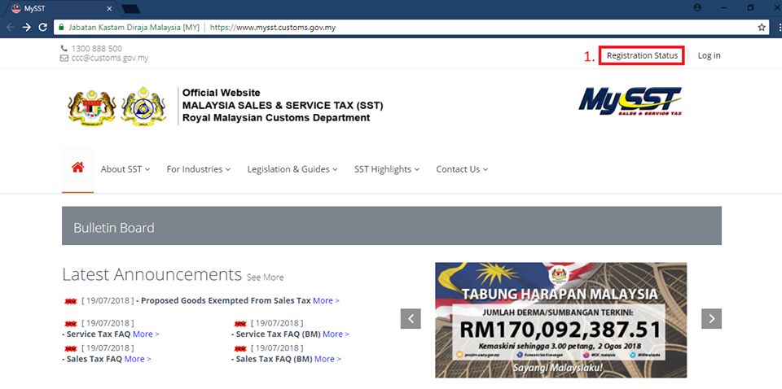Image resolution: width=782 pixels, height=389 pixels.
Task: Open the Registration Status link
Action: [x=643, y=56]
